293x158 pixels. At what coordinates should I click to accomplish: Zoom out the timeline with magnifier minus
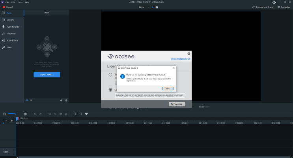pos(5,114)
